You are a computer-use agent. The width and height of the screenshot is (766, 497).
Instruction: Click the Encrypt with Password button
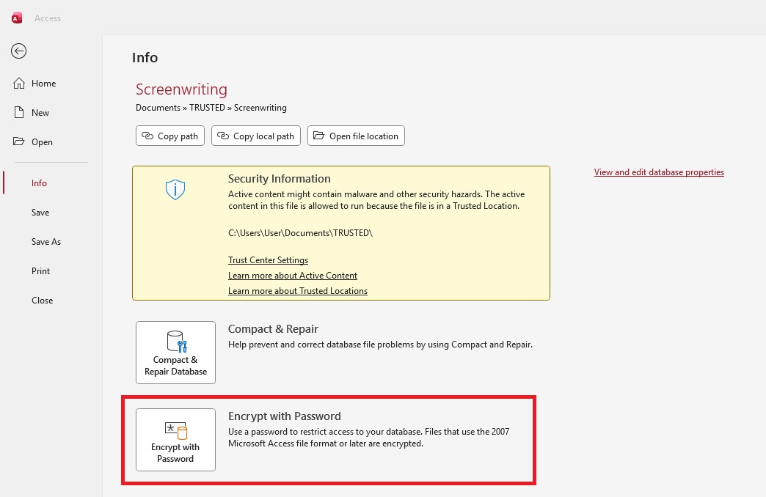pos(176,440)
